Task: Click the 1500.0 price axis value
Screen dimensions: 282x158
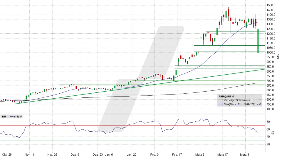Action: 271,5
